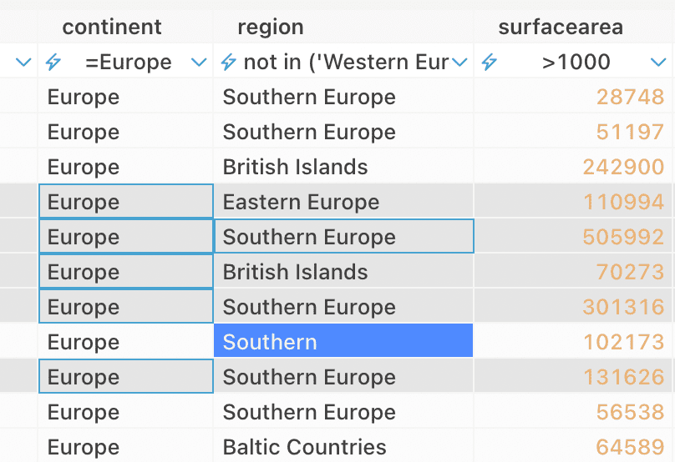
Task: Click the lightning filter icon in continent column
Action: click(x=53, y=62)
